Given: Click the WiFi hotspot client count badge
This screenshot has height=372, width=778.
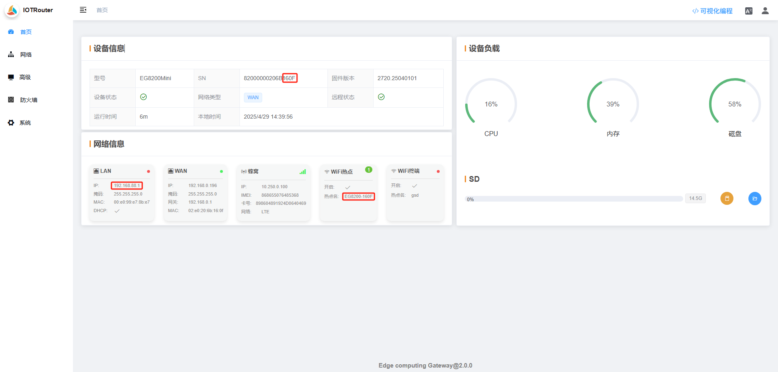Looking at the screenshot, I should 368,170.
